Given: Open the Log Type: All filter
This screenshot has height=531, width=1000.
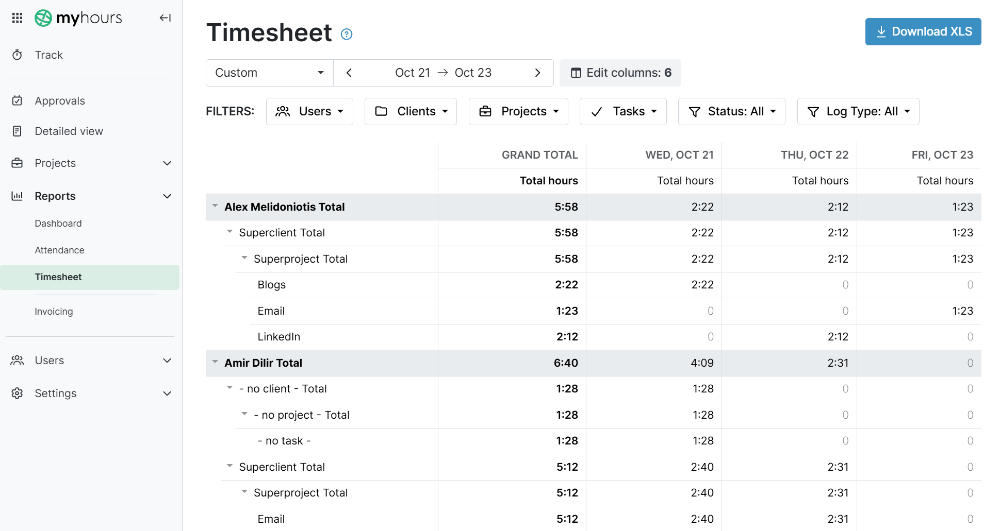Looking at the screenshot, I should click(x=858, y=111).
